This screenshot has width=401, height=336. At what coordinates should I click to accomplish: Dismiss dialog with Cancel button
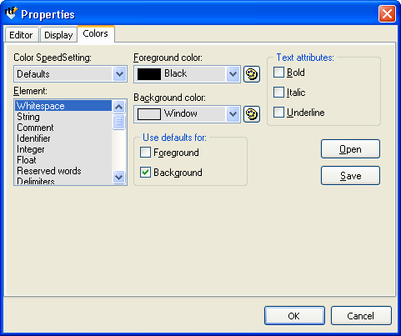coord(361,316)
